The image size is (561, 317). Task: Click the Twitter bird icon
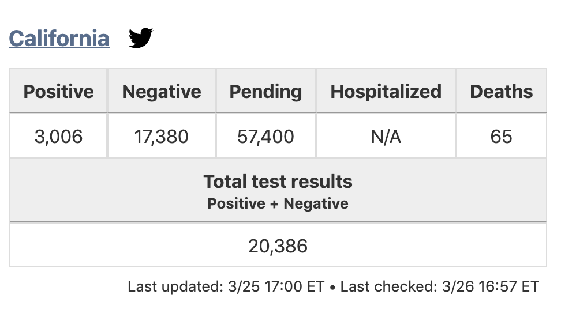coord(141,37)
